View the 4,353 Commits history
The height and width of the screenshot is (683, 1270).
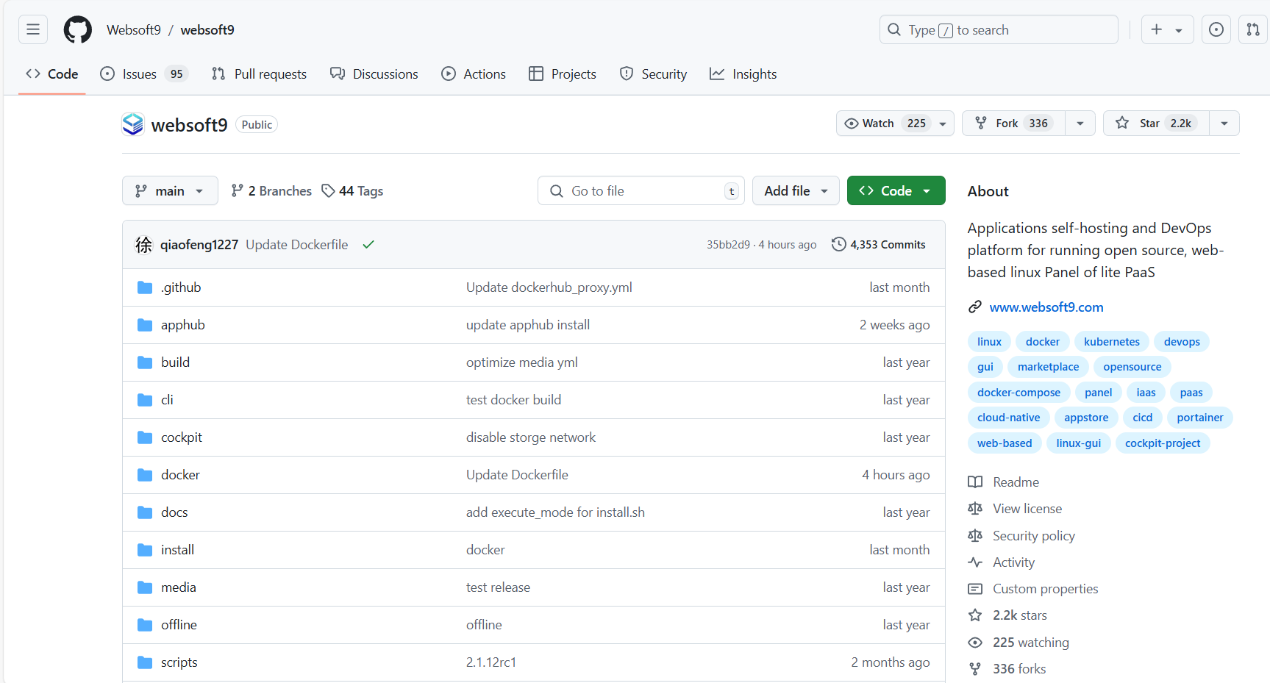[879, 245]
